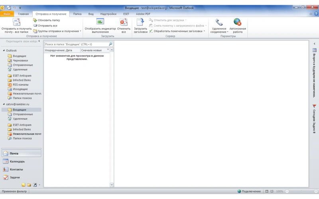Viewport: 319px width, 199px height.
Task: Open Quick Access toolbar customize arrow
Action: click(20, 8)
